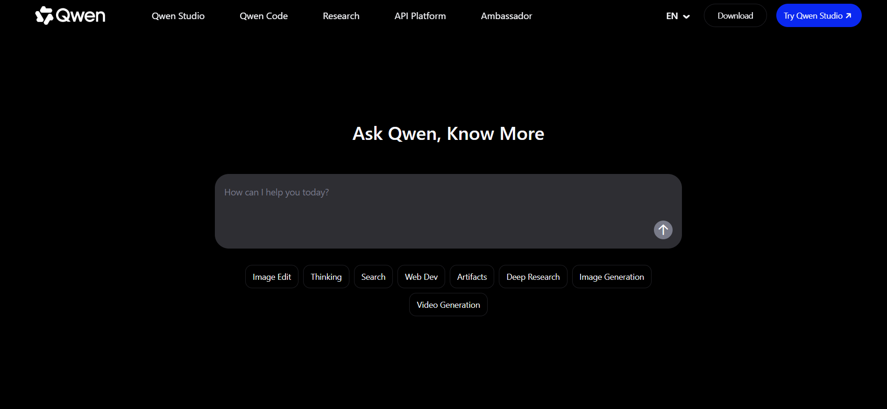Click the Download button
Image resolution: width=887 pixels, height=409 pixels.
(x=735, y=15)
